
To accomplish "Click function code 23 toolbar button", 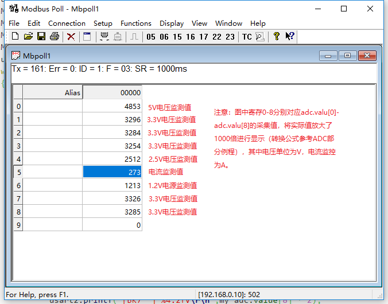I will tap(230, 37).
